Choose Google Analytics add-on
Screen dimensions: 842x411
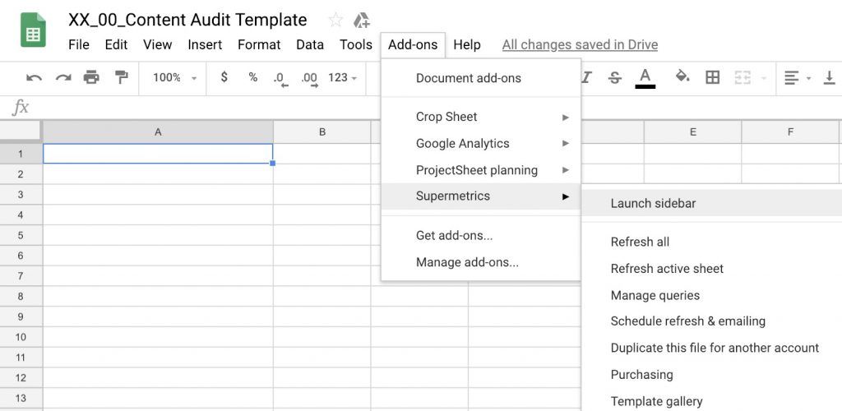click(480, 143)
